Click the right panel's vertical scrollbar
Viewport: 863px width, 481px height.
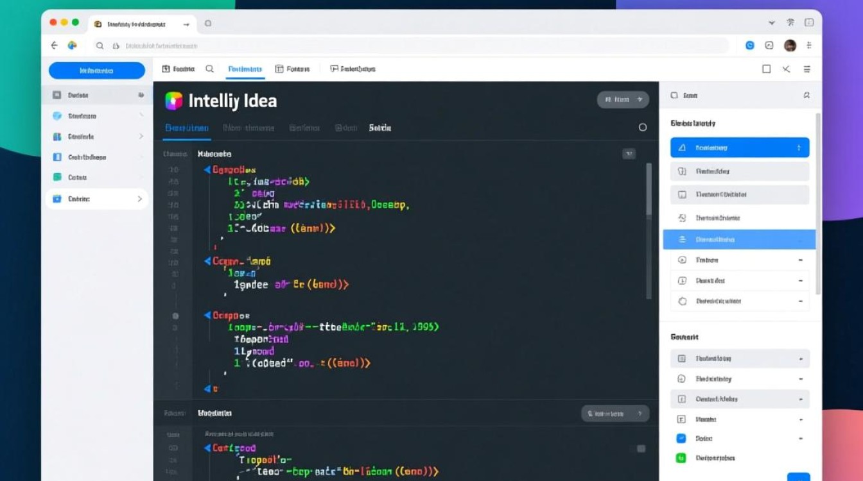coord(818,204)
